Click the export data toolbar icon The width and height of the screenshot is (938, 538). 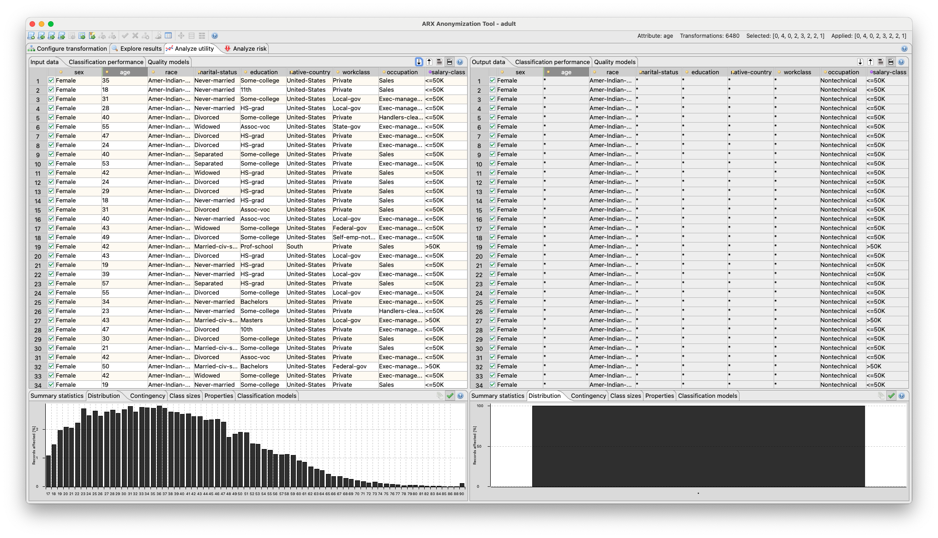click(82, 36)
